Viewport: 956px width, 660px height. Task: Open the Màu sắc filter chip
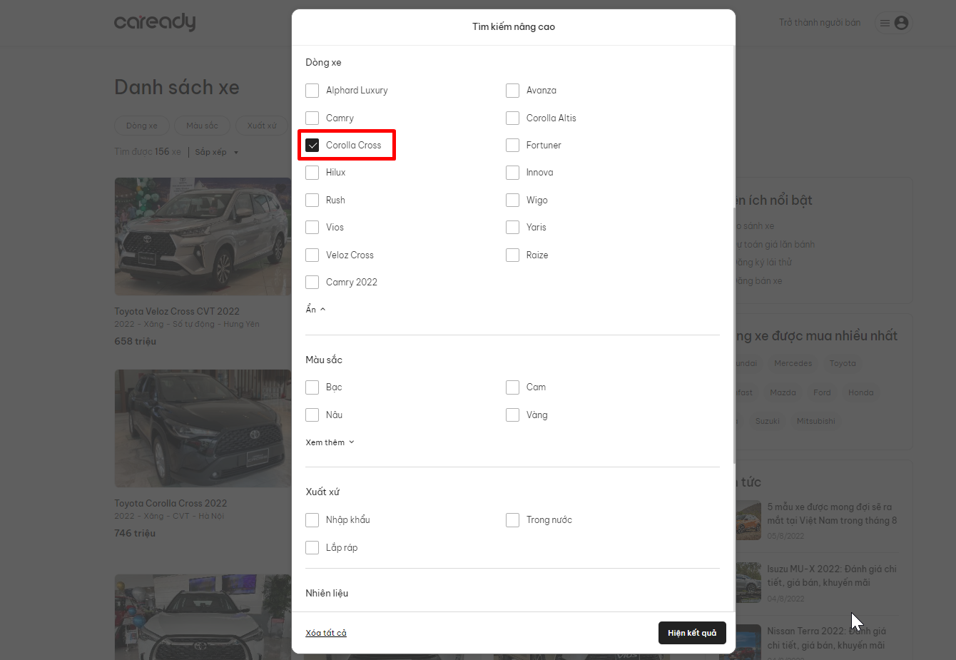tap(203, 126)
